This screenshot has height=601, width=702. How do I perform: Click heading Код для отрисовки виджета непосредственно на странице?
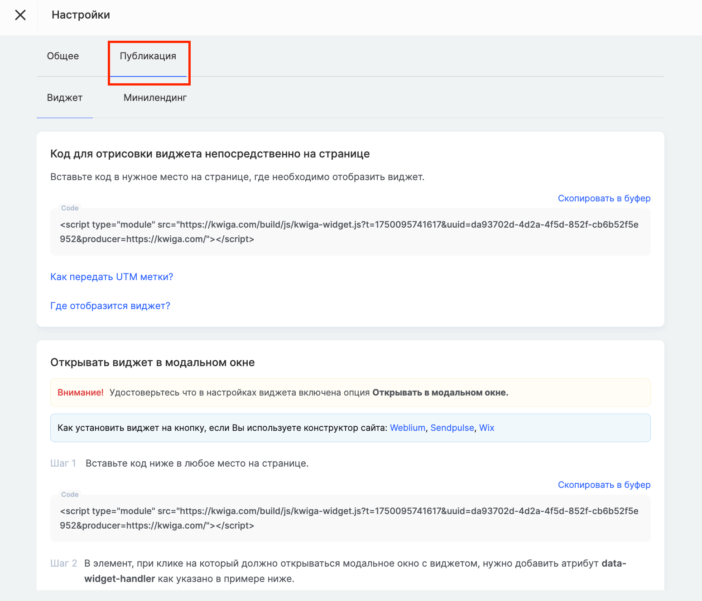click(x=210, y=154)
